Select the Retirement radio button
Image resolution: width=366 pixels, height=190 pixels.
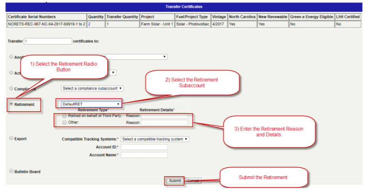tap(11, 104)
